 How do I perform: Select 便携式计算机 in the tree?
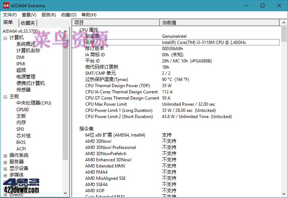click(31, 83)
